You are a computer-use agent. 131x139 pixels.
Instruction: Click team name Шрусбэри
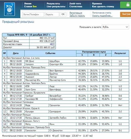(54, 61)
